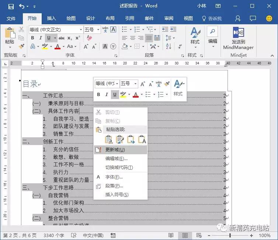Collapse the ribbon with the chevron
Image resolution: width=278 pixels, height=240 pixels.
coord(272,56)
